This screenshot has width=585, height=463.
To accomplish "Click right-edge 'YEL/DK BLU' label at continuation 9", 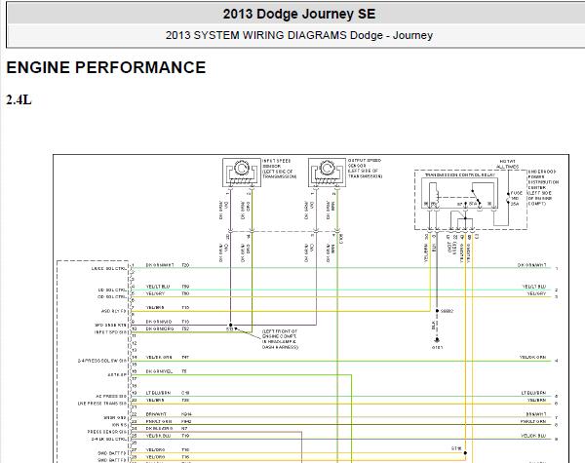I will pyautogui.click(x=534, y=436).
